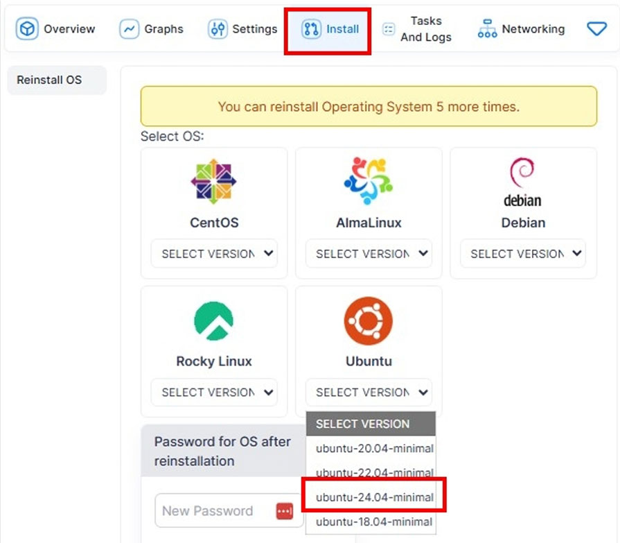Click the AlmaLinux logo icon
Image resolution: width=620 pixels, height=543 pixels.
click(368, 182)
